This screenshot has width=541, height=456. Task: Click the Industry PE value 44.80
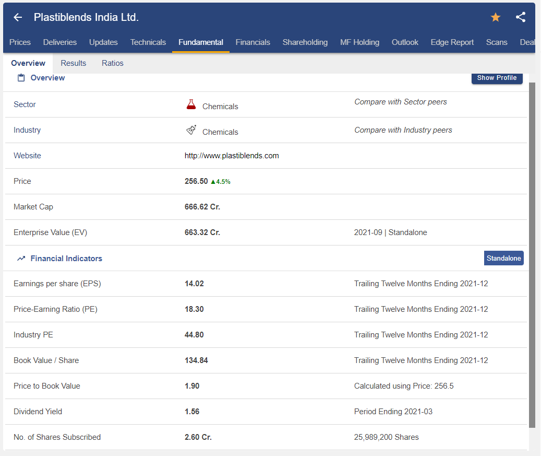[x=194, y=335]
